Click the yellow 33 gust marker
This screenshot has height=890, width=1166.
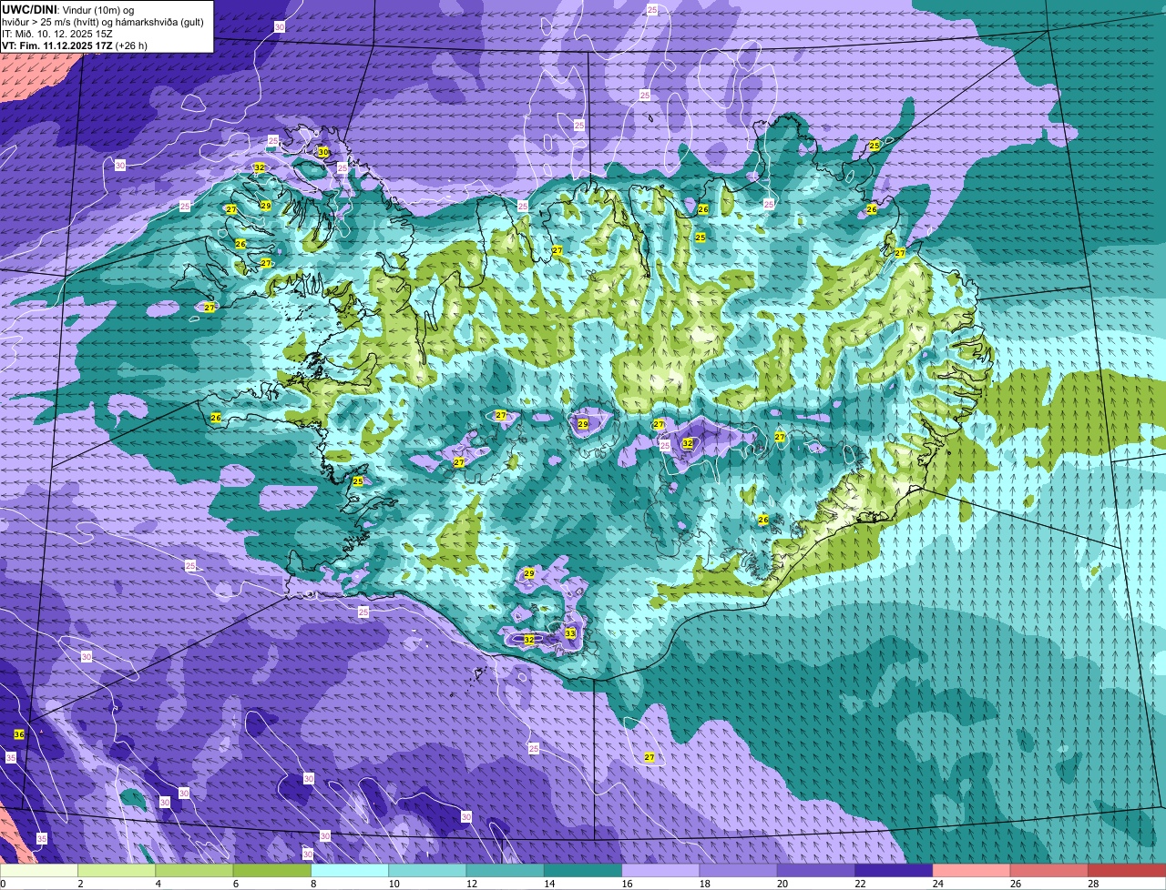coord(570,633)
